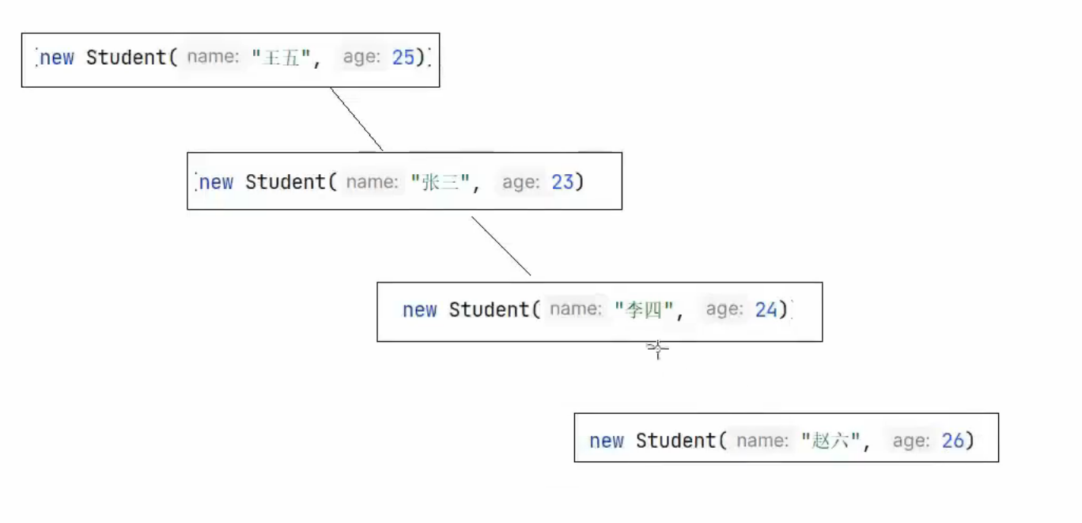Click the age: hint before 23
This screenshot has width=1082, height=523.
click(x=520, y=182)
